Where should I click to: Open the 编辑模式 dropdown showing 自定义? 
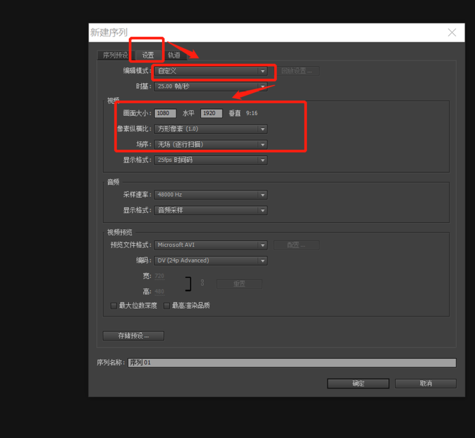[211, 71]
